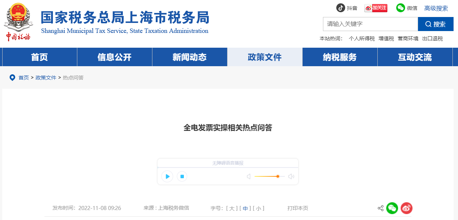Image resolution: width=458 pixels, height=220 pixels.
Task: Click the 增值税 hot keyword link
Action: click(x=386, y=38)
